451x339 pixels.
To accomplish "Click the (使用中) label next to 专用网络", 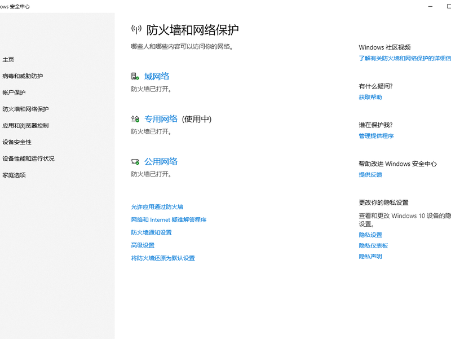I will [197, 119].
